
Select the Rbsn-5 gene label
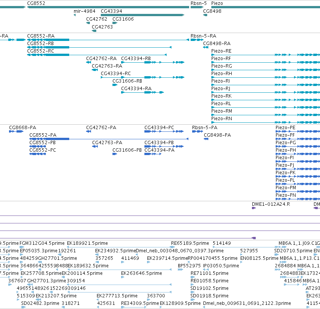pos(199,3)
